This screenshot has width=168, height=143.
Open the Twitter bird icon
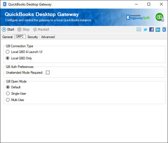[x=145, y=29]
